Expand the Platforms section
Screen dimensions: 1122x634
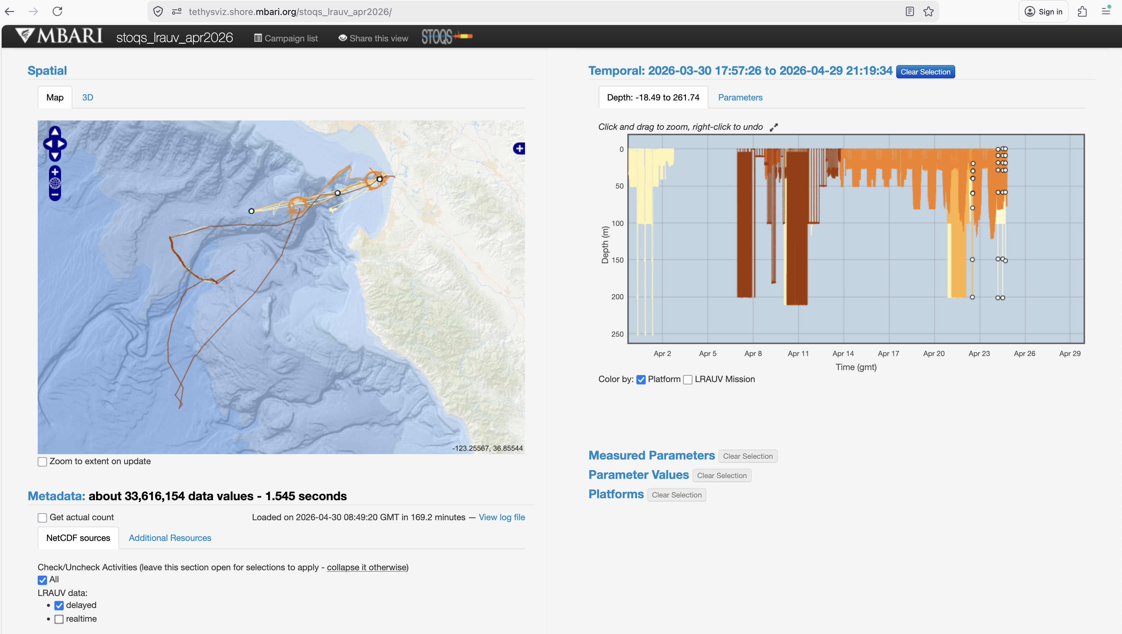pyautogui.click(x=616, y=494)
